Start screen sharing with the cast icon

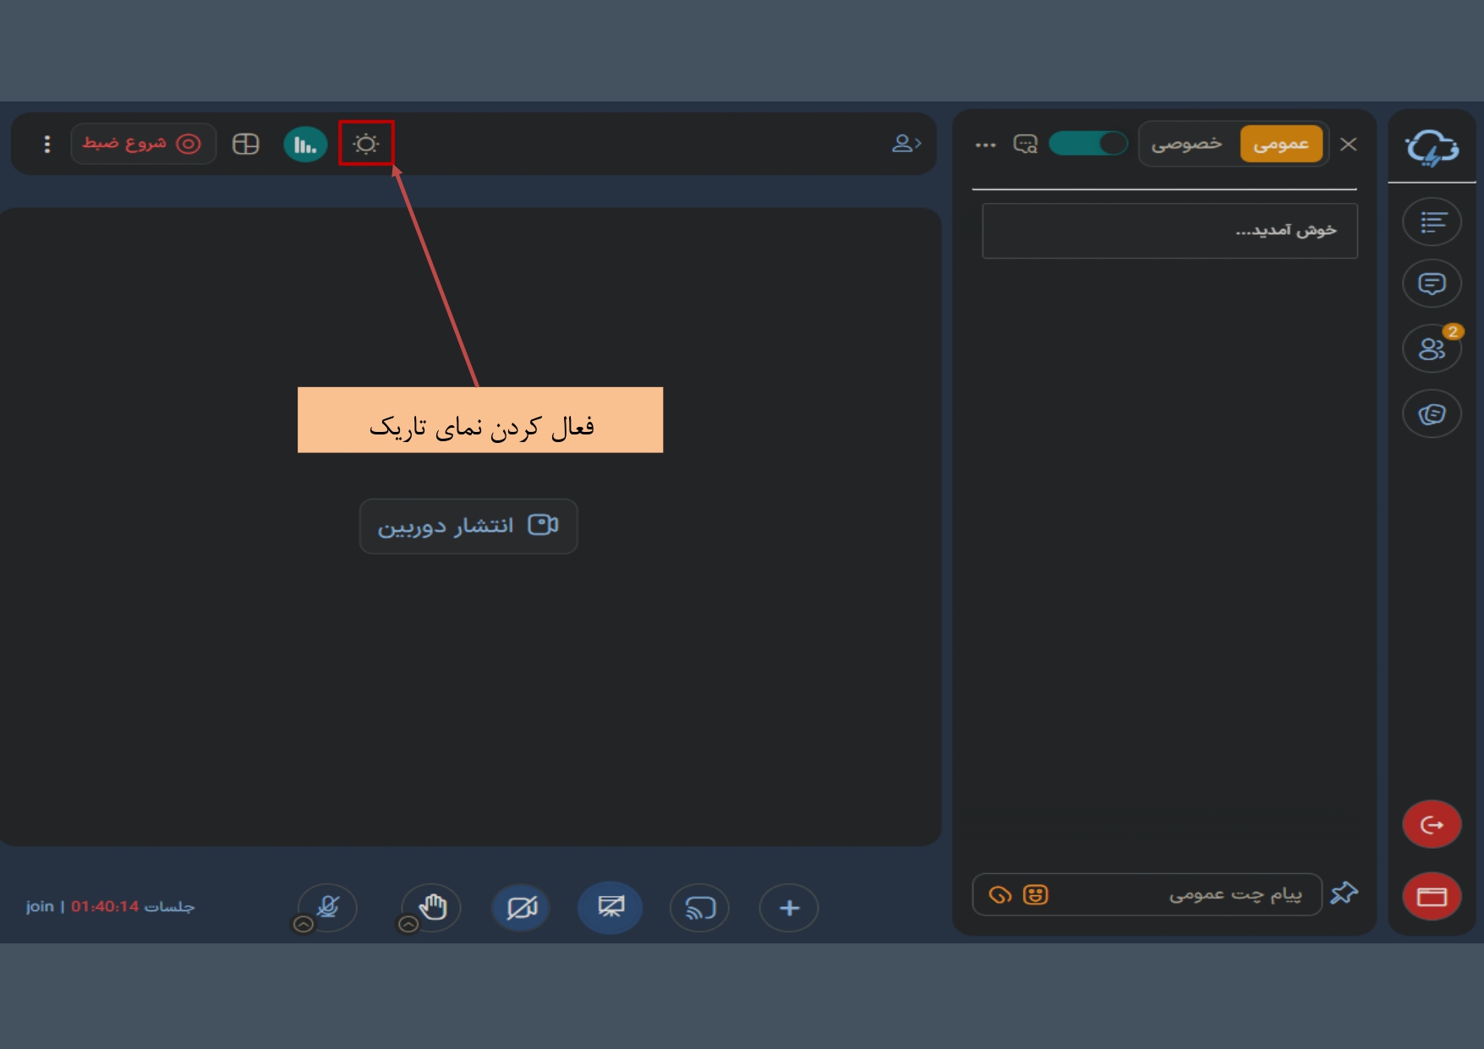[699, 908]
